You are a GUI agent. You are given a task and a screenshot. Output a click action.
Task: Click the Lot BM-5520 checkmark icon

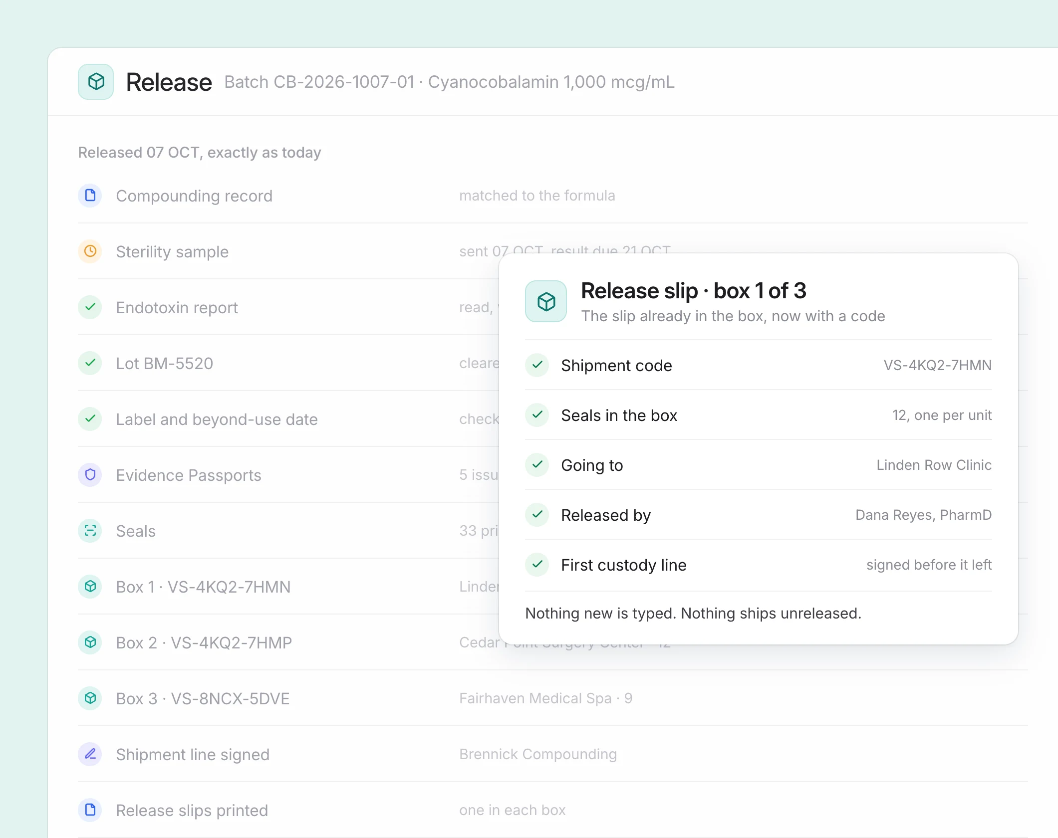click(90, 363)
